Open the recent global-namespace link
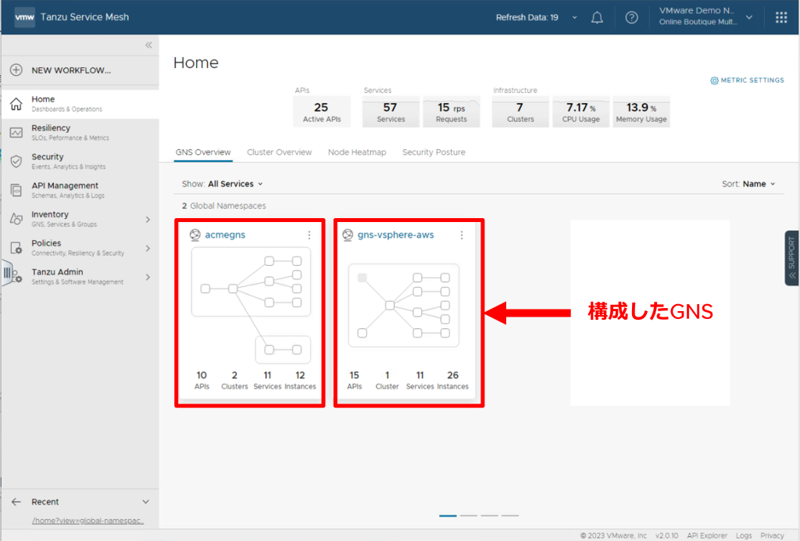This screenshot has height=541, width=800. pyautogui.click(x=87, y=521)
